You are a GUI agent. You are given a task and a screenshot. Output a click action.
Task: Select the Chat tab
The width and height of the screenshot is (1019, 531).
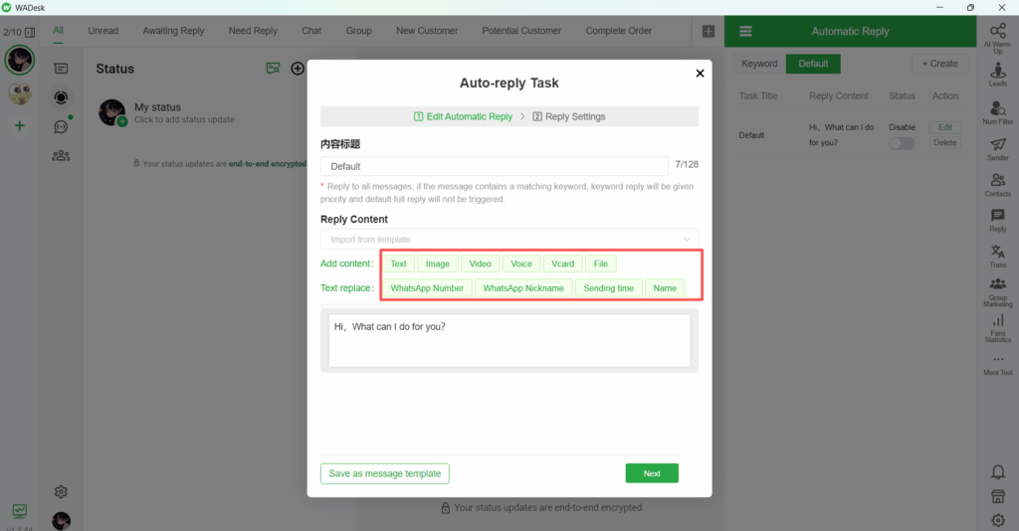tap(311, 31)
